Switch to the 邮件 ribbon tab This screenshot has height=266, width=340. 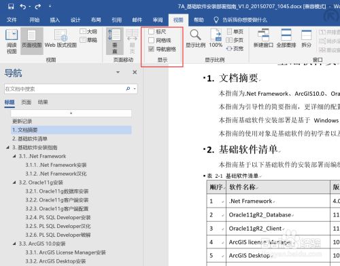tap(137, 20)
